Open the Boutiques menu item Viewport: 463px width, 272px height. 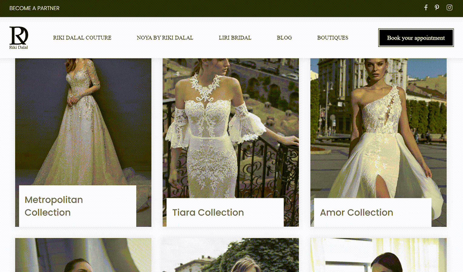pos(332,38)
